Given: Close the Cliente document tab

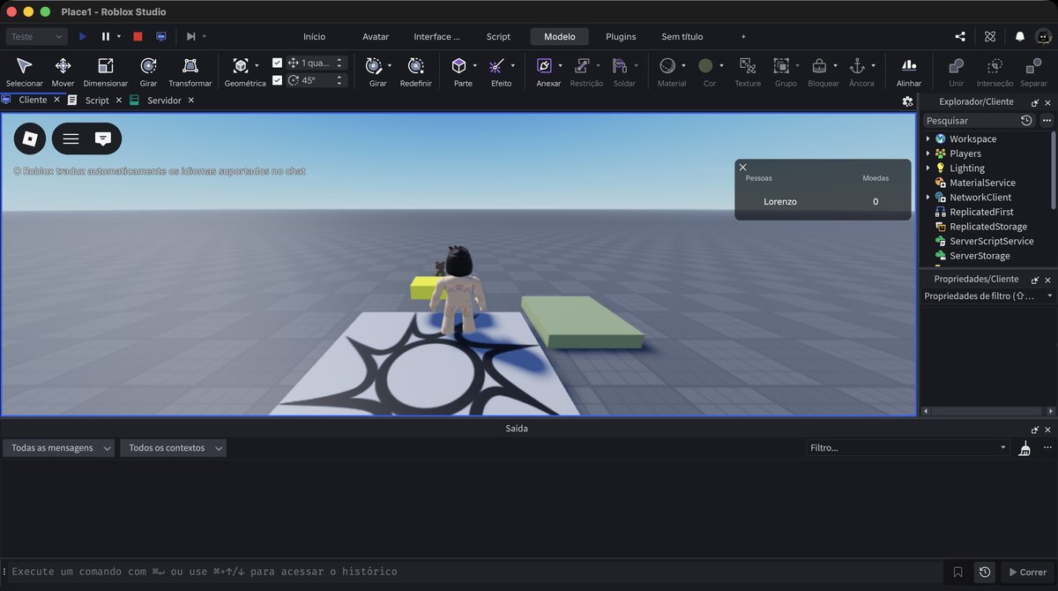Looking at the screenshot, I should pos(57,100).
